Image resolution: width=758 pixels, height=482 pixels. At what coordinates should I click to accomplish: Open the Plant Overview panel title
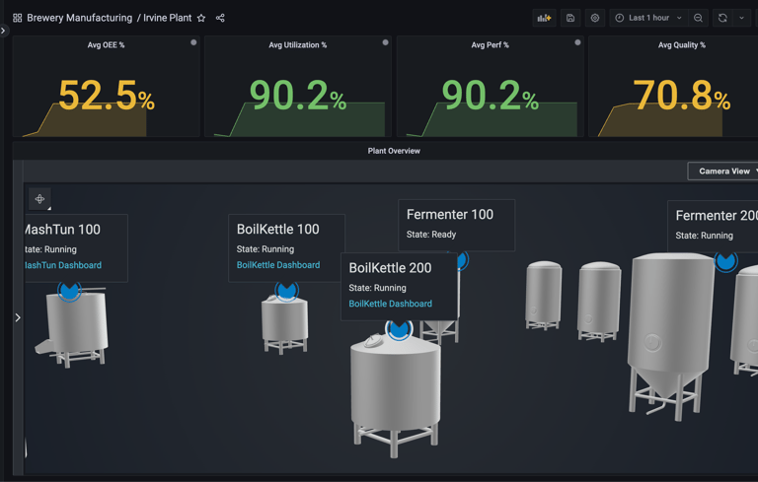pos(394,151)
